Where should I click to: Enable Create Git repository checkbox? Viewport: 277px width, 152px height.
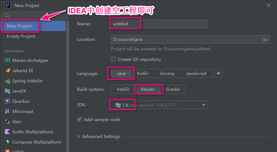(x=113, y=59)
